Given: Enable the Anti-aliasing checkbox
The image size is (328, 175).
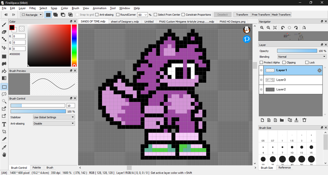Looking at the screenshot, I should click(x=97, y=15).
